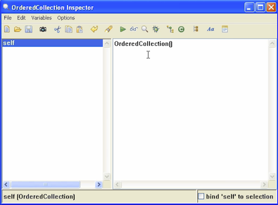This screenshot has width=278, height=205.
Task: Click the Save floppy disk icon
Action: pos(28,29)
